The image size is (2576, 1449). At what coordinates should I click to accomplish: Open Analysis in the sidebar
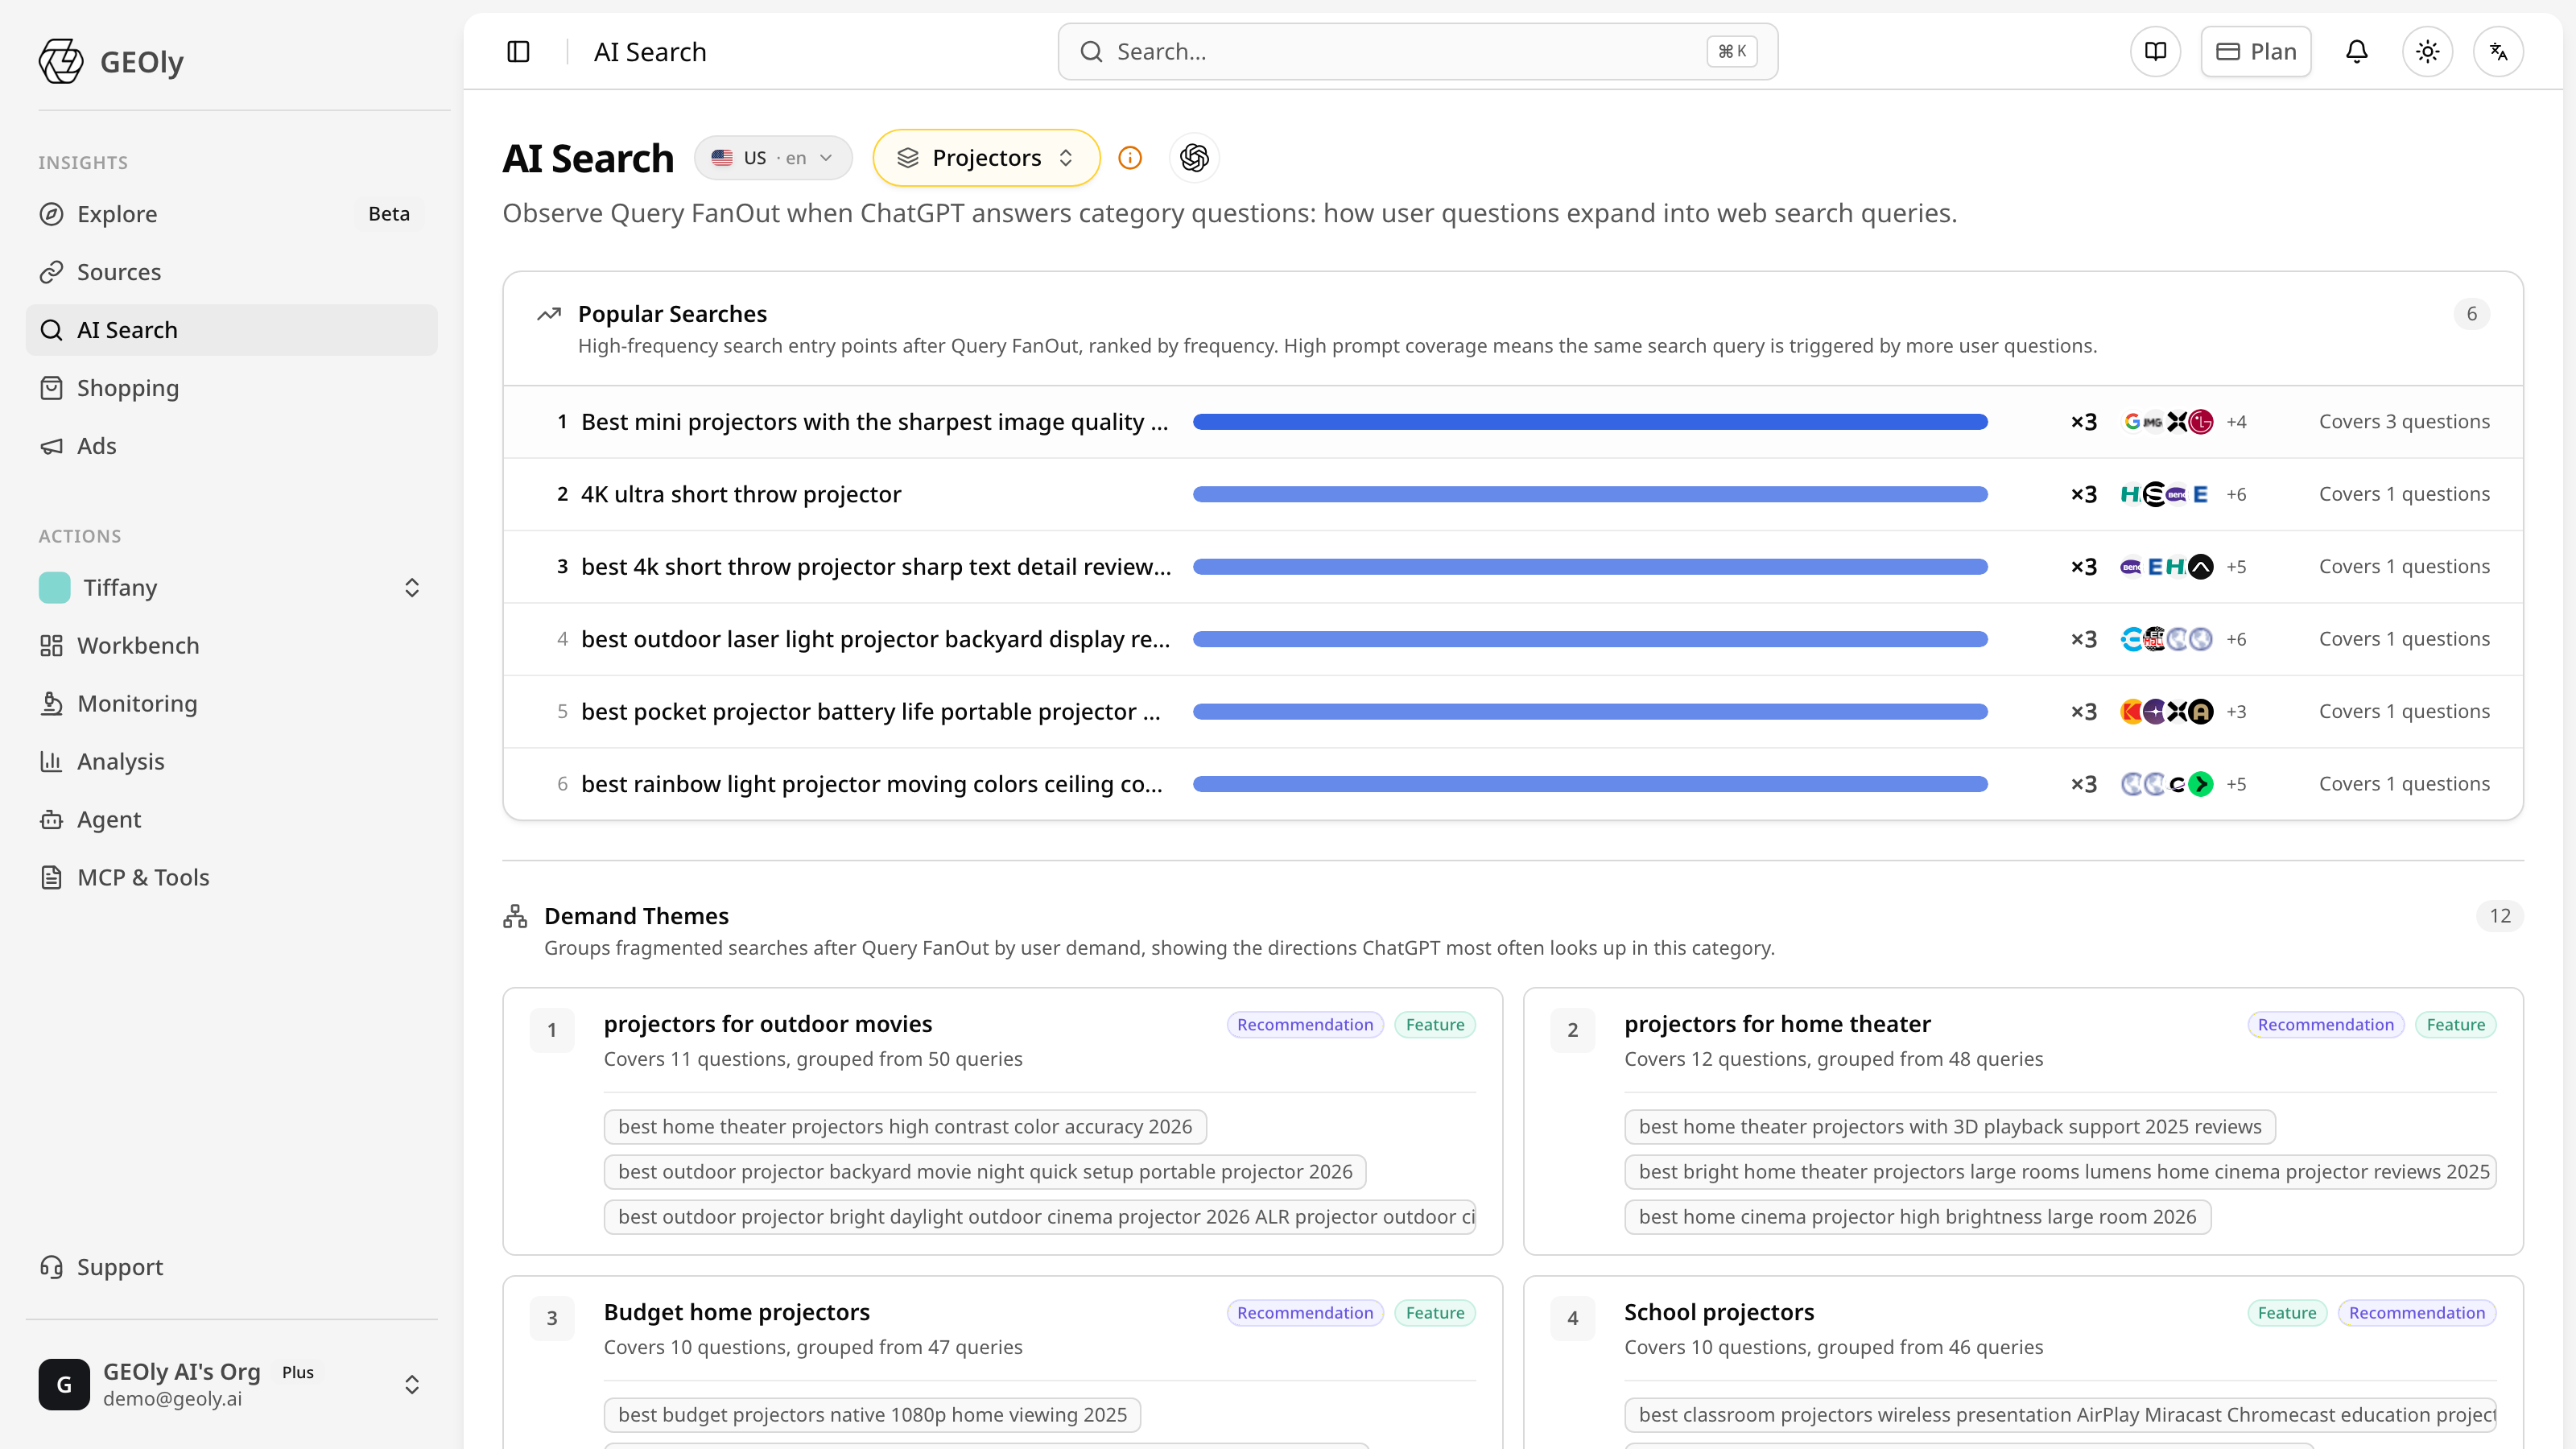pos(231,762)
